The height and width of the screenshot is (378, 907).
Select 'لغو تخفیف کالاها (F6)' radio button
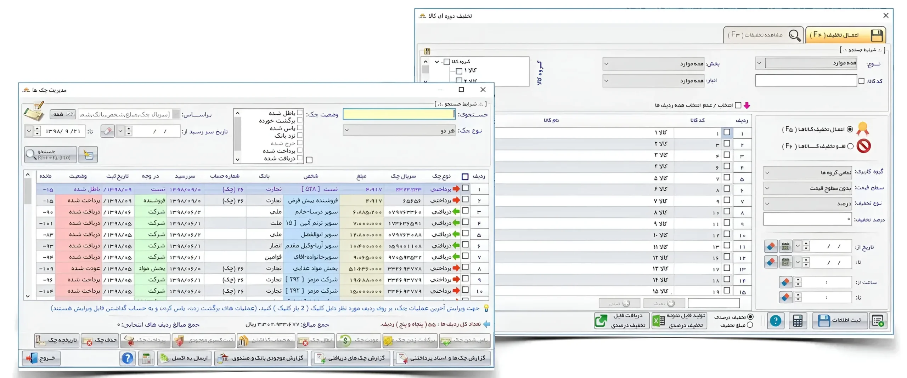point(850,146)
